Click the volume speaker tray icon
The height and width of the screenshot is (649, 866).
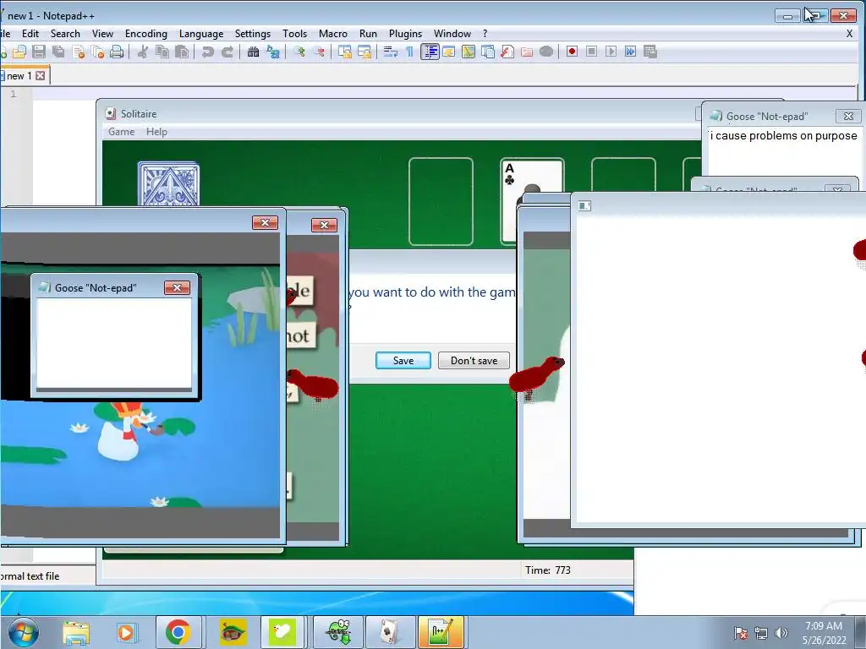point(781,633)
